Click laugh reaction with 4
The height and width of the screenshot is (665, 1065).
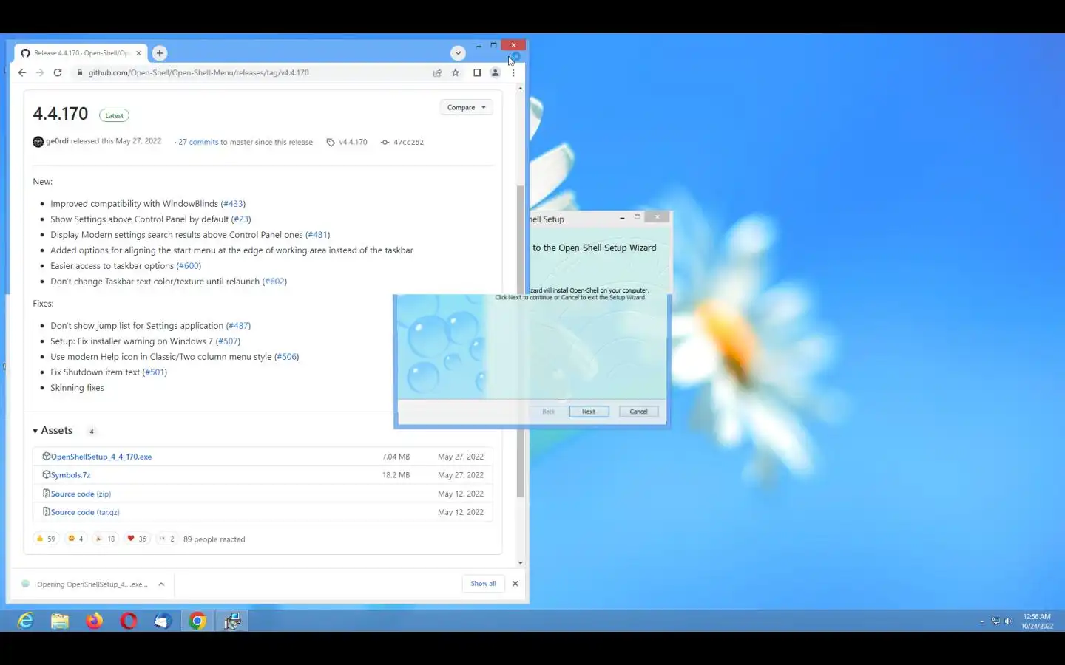(x=75, y=539)
